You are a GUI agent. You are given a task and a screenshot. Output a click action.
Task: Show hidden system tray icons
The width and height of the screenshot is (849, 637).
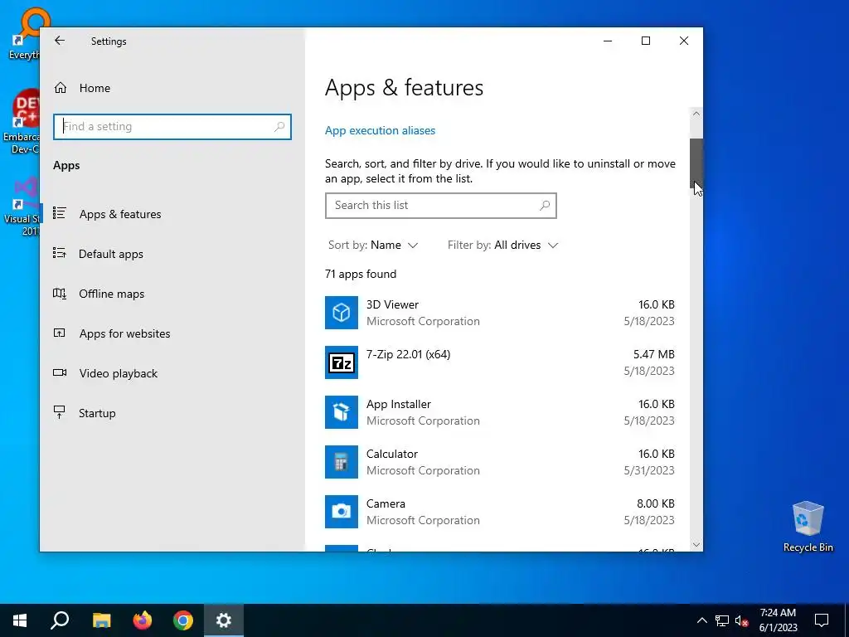[701, 620]
